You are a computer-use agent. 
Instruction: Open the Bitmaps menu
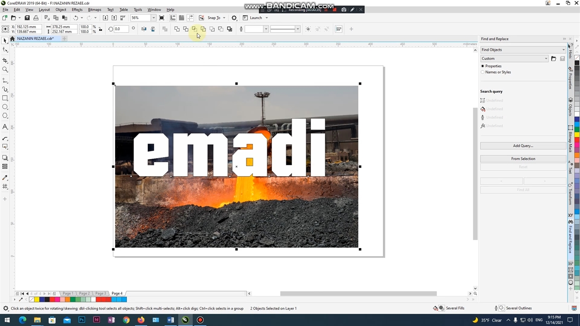click(x=94, y=10)
